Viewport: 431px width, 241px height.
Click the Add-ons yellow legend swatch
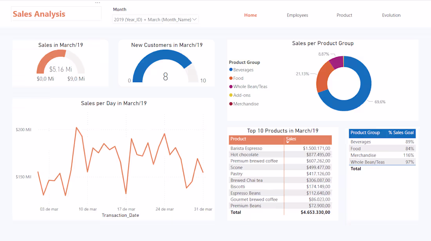point(230,95)
